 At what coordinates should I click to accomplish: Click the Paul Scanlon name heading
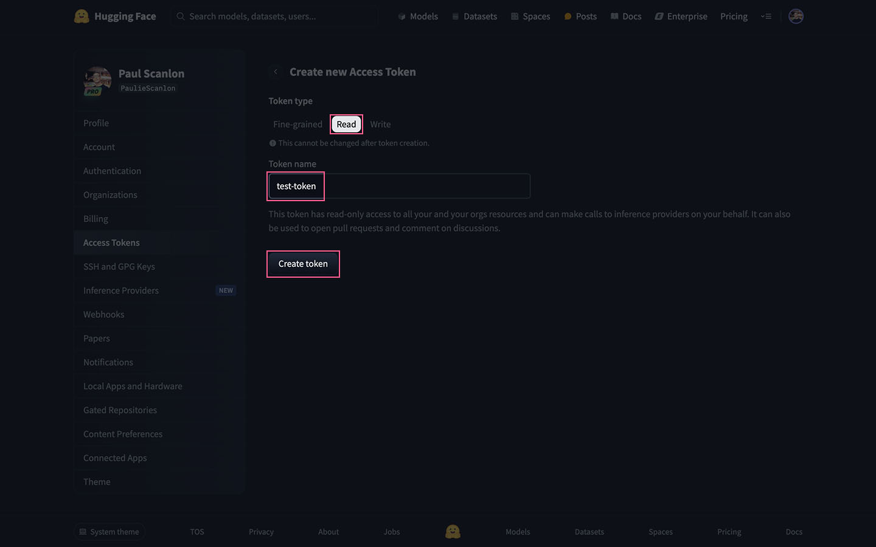pos(151,74)
